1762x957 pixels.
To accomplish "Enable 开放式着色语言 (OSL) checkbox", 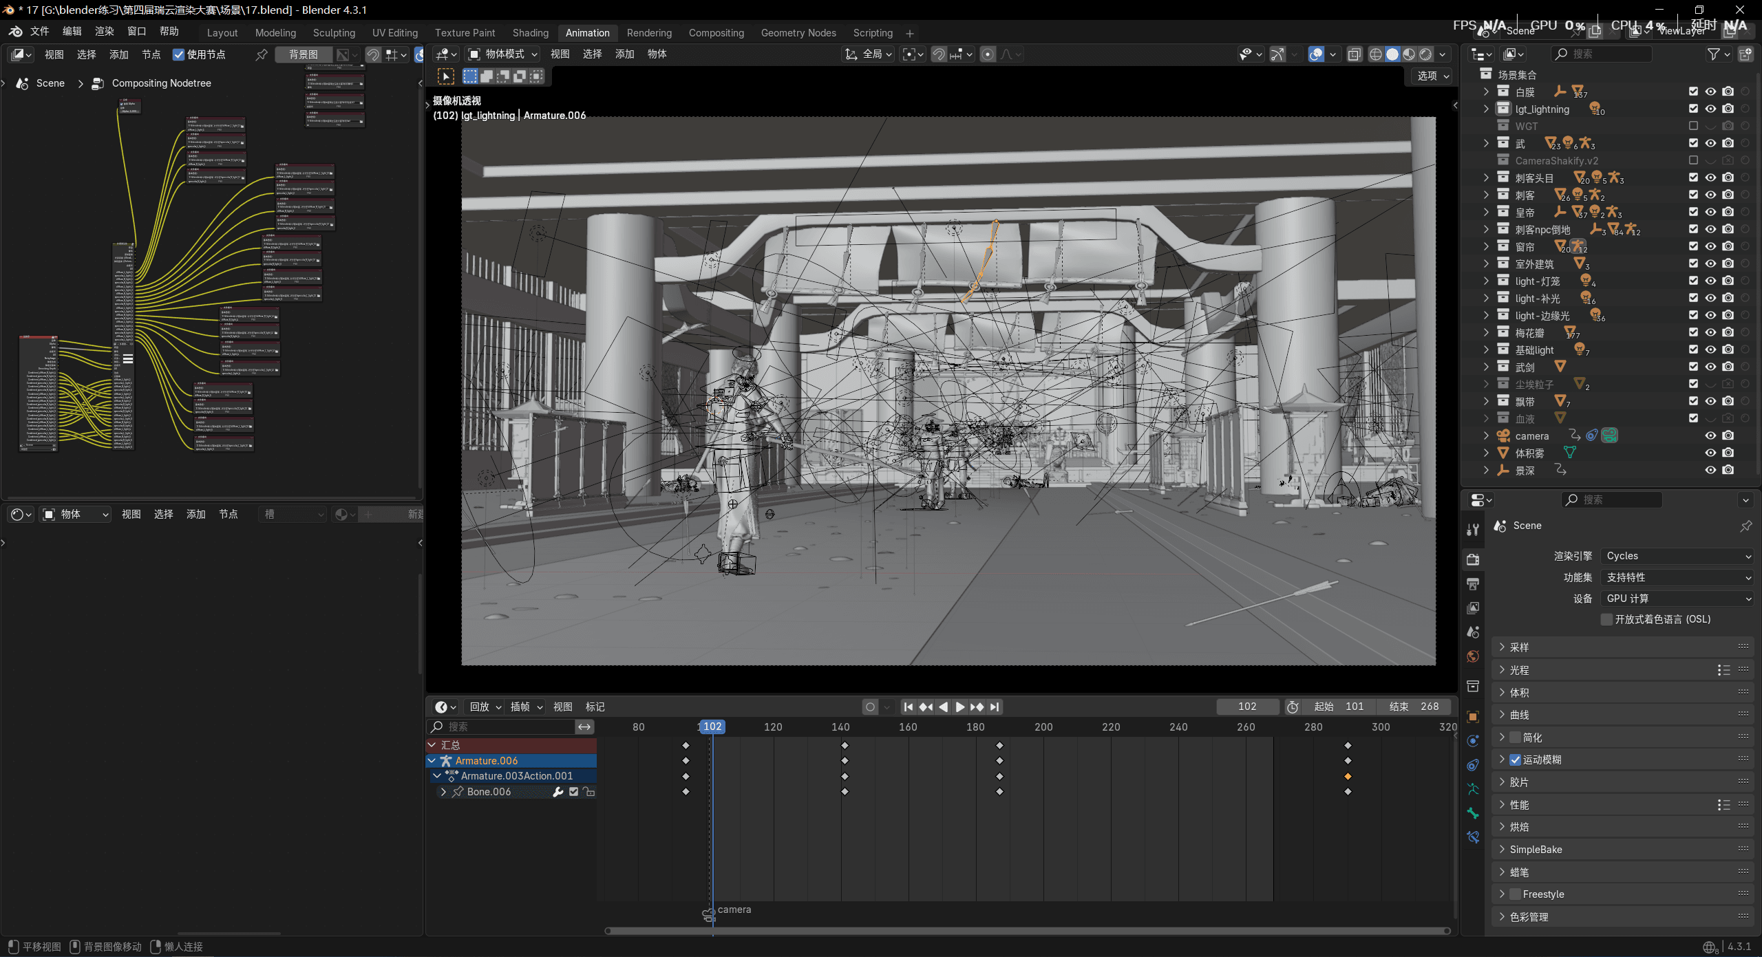I will pyautogui.click(x=1606, y=619).
